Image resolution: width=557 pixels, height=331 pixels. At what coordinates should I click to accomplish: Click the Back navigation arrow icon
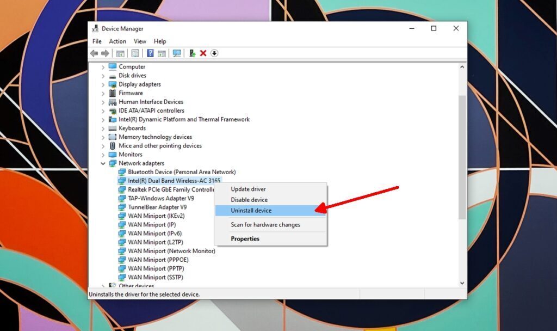pyautogui.click(x=94, y=53)
